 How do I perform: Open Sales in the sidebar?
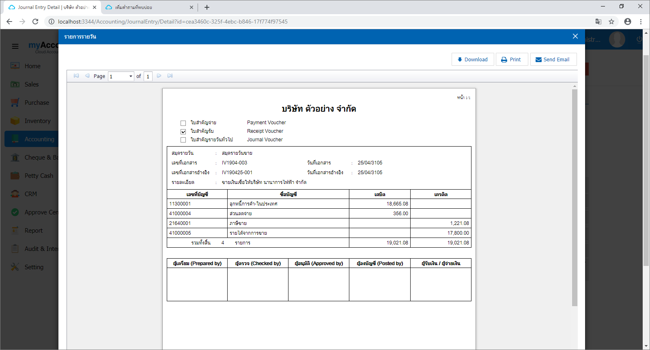[32, 84]
